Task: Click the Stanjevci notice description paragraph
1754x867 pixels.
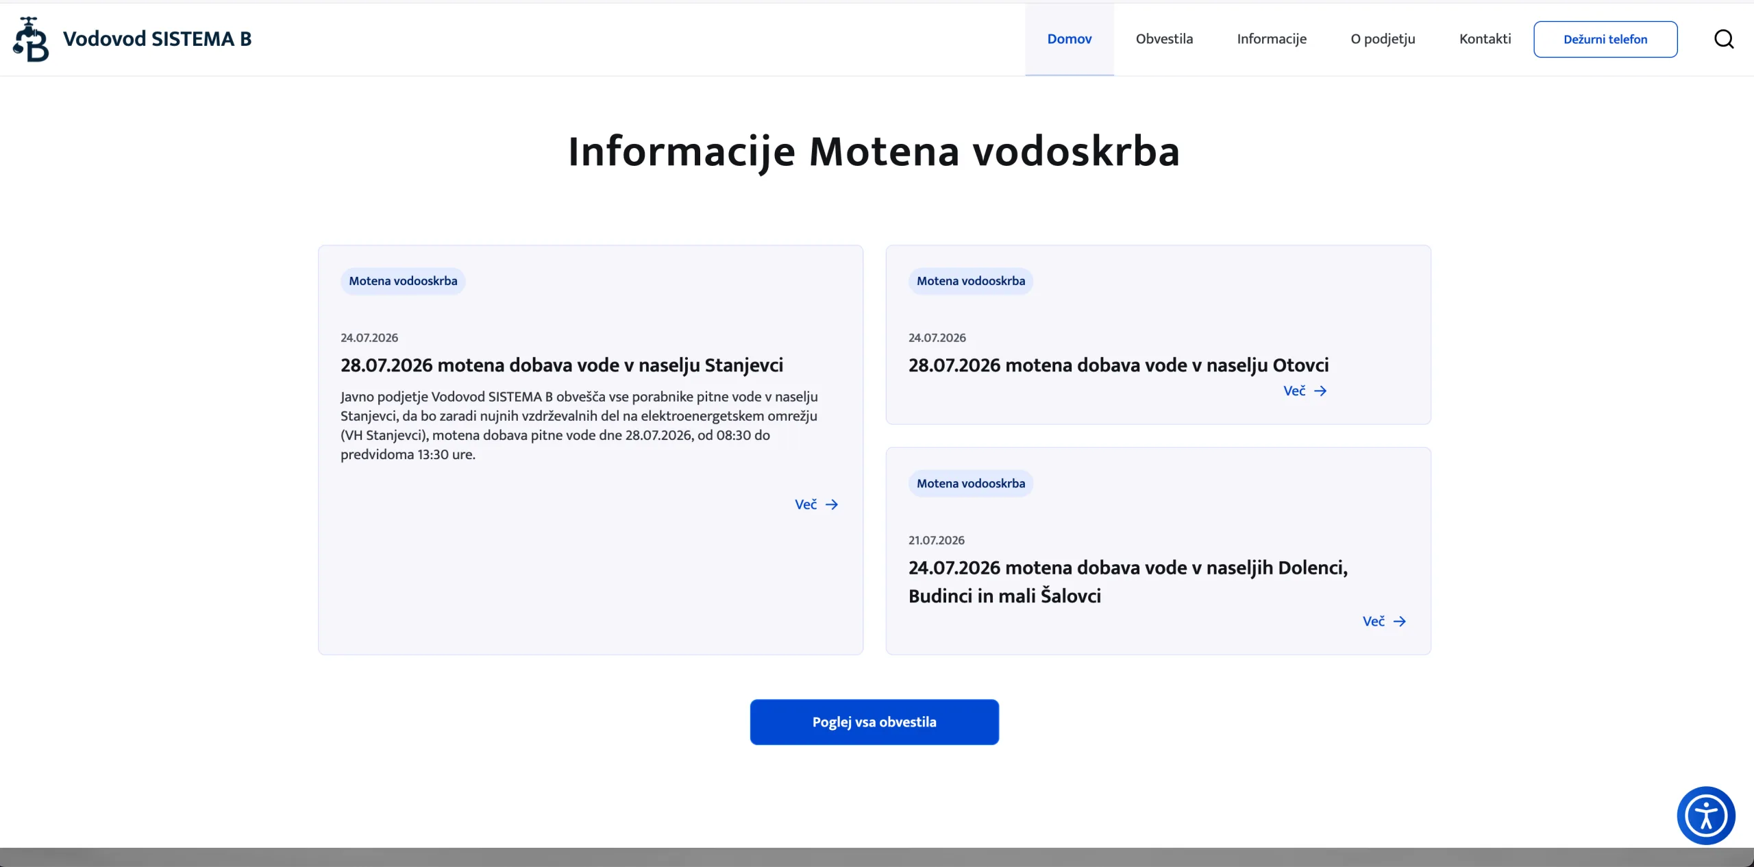Action: 579,426
